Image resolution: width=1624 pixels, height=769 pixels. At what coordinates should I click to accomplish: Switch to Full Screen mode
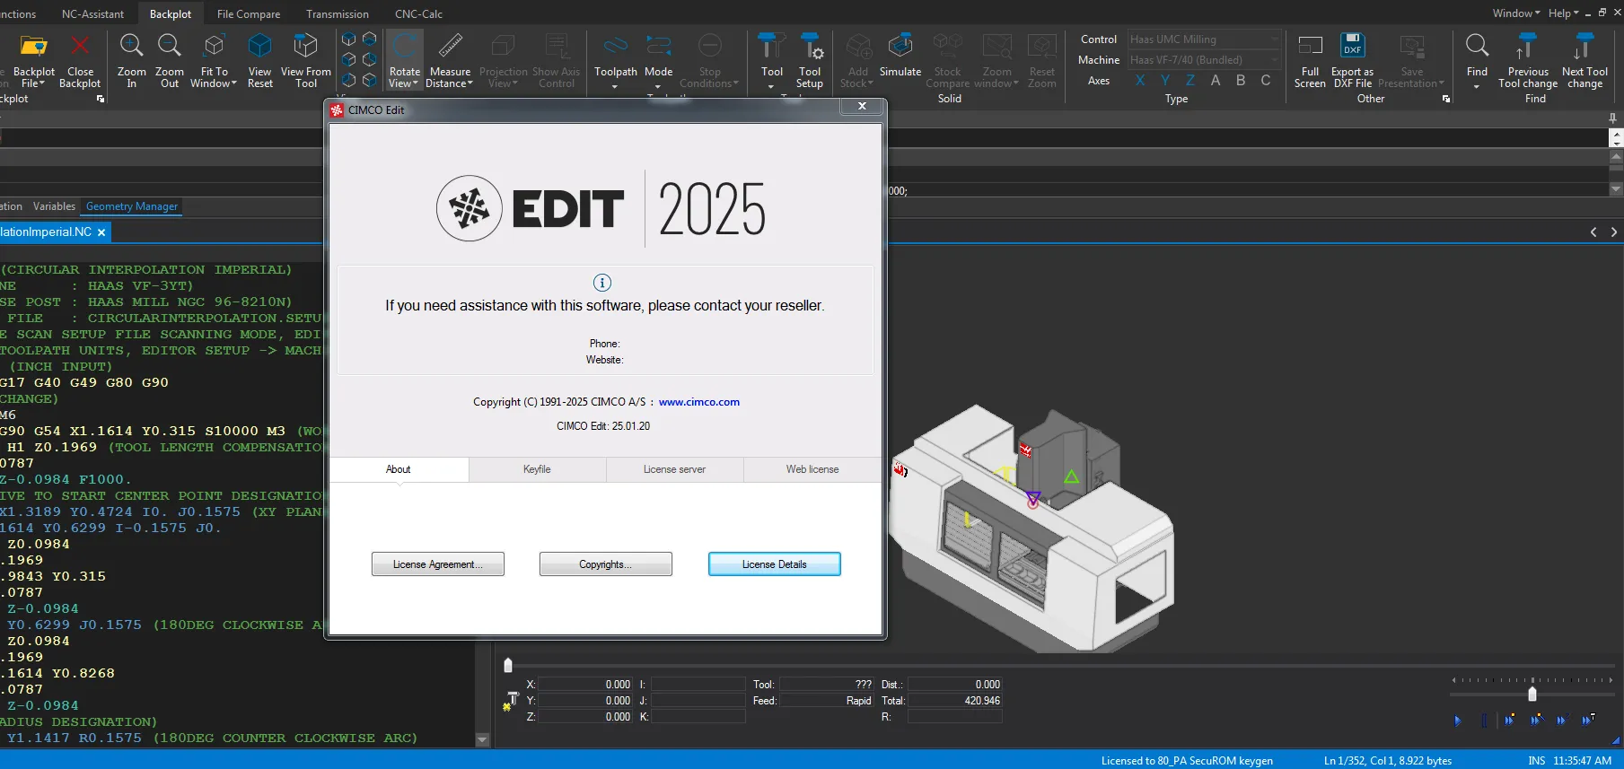[1310, 59]
